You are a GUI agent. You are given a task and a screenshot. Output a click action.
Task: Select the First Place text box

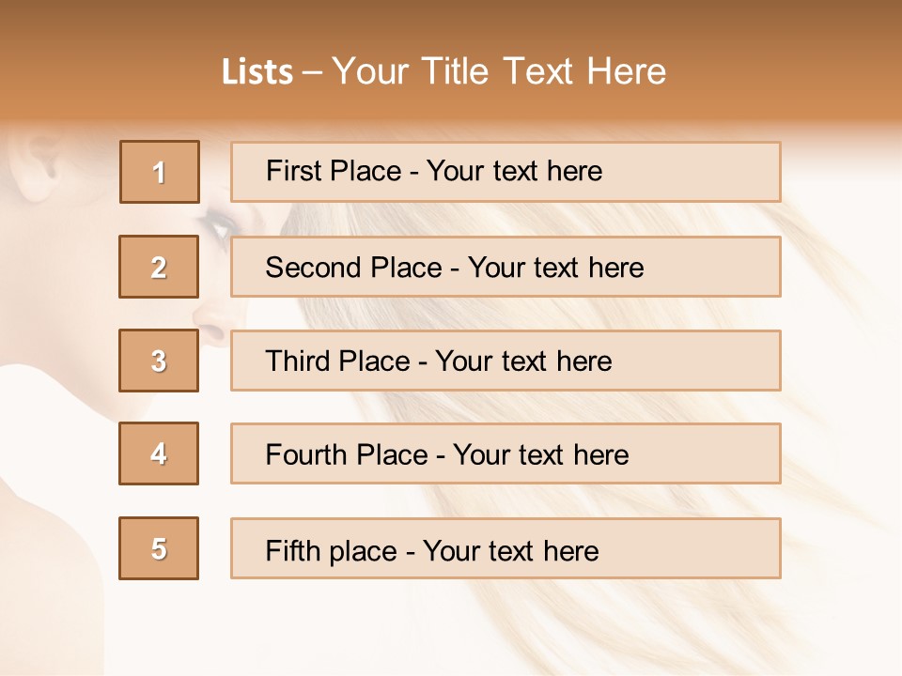505,172
